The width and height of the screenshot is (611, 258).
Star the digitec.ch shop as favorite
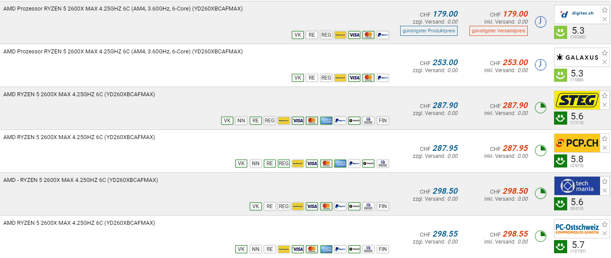coord(605,10)
